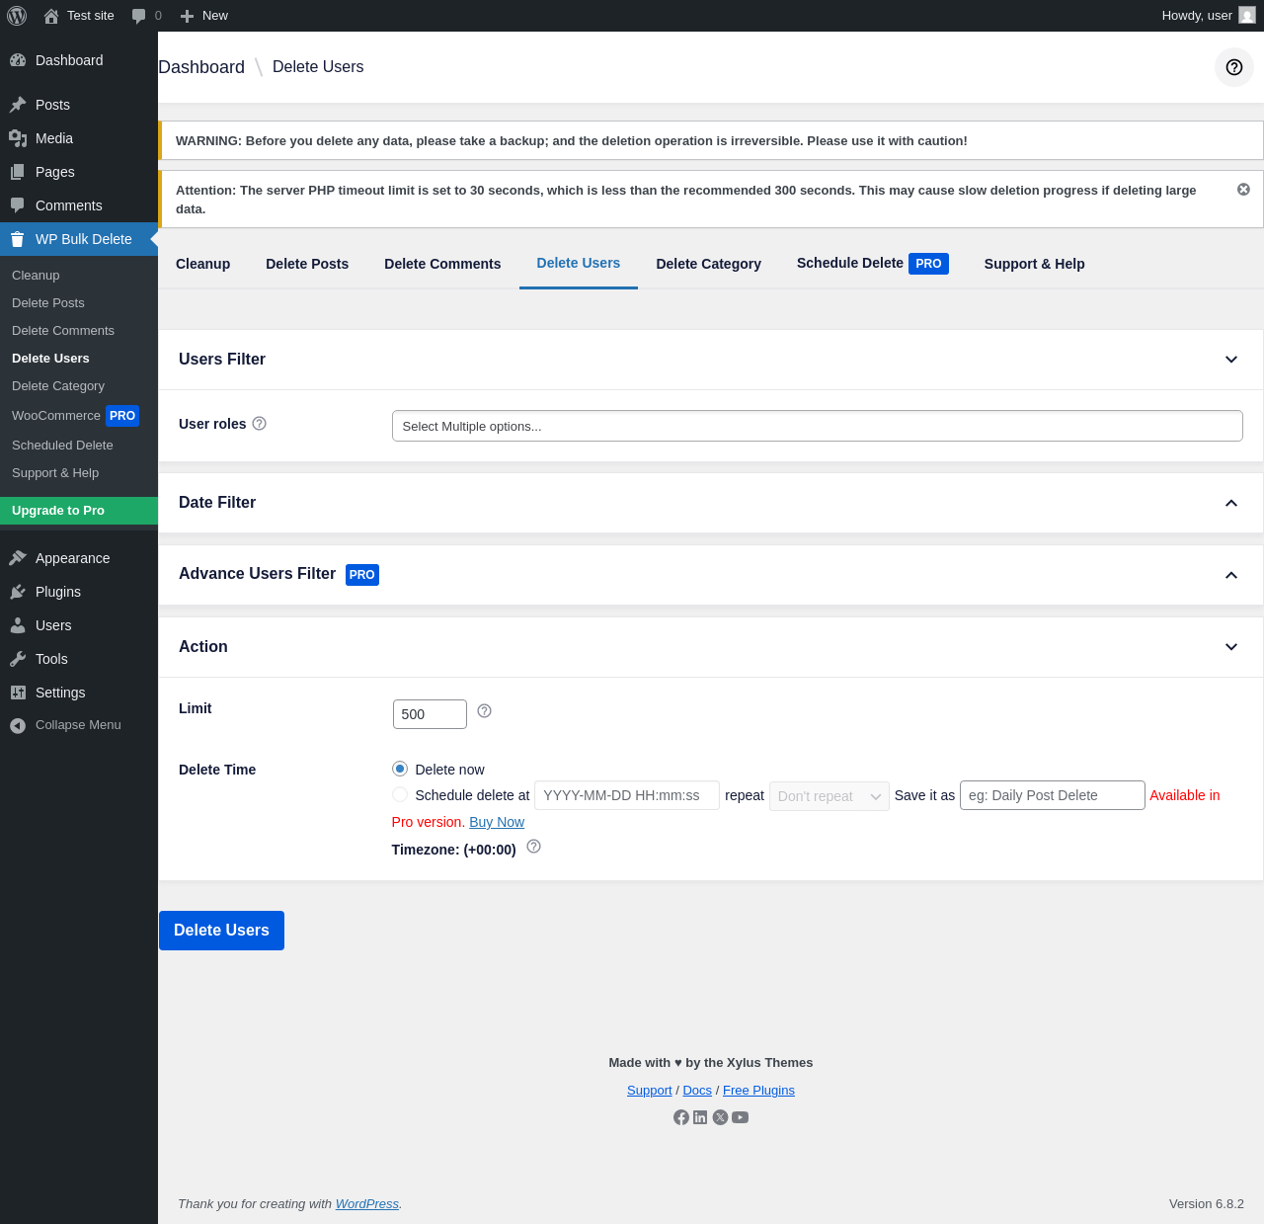Screen dimensions: 1264x1224
Task: Show help tooltip for Timezone
Action: click(534, 847)
